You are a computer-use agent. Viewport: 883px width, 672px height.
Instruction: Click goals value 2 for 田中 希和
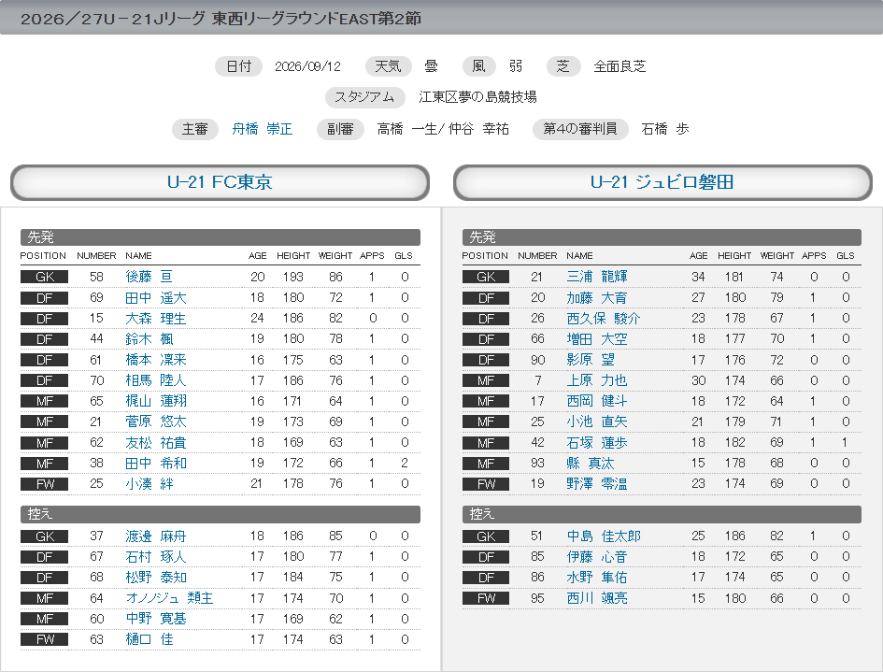405,463
